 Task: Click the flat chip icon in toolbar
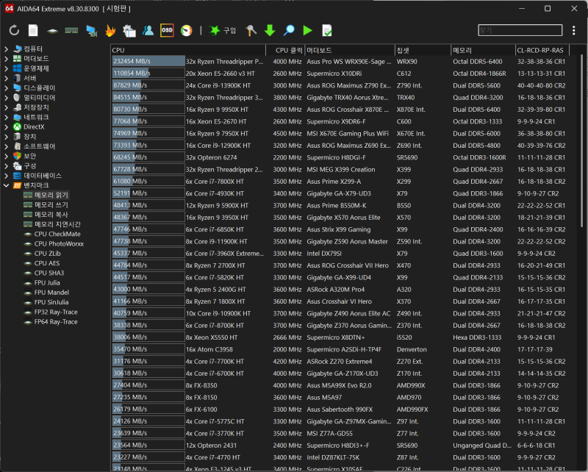pyautogui.click(x=52, y=31)
